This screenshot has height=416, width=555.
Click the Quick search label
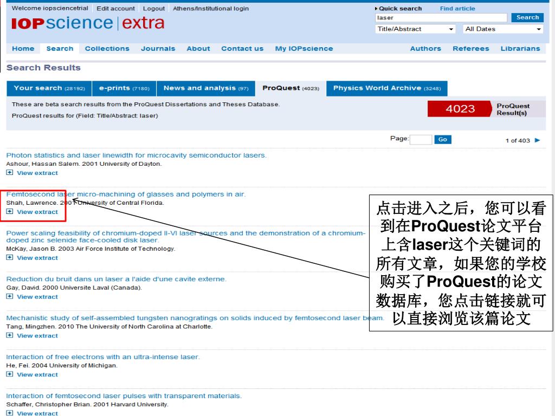point(400,9)
